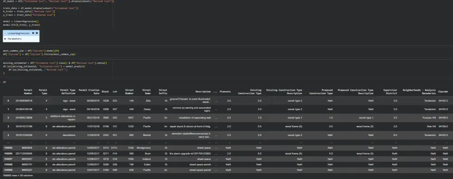Place cursor in the model.fit(X_train, y_train) line
The image size is (453, 179).
pyautogui.click(x=21, y=25)
